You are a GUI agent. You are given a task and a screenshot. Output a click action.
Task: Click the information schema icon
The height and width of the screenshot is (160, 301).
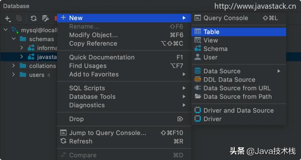tap(31, 48)
